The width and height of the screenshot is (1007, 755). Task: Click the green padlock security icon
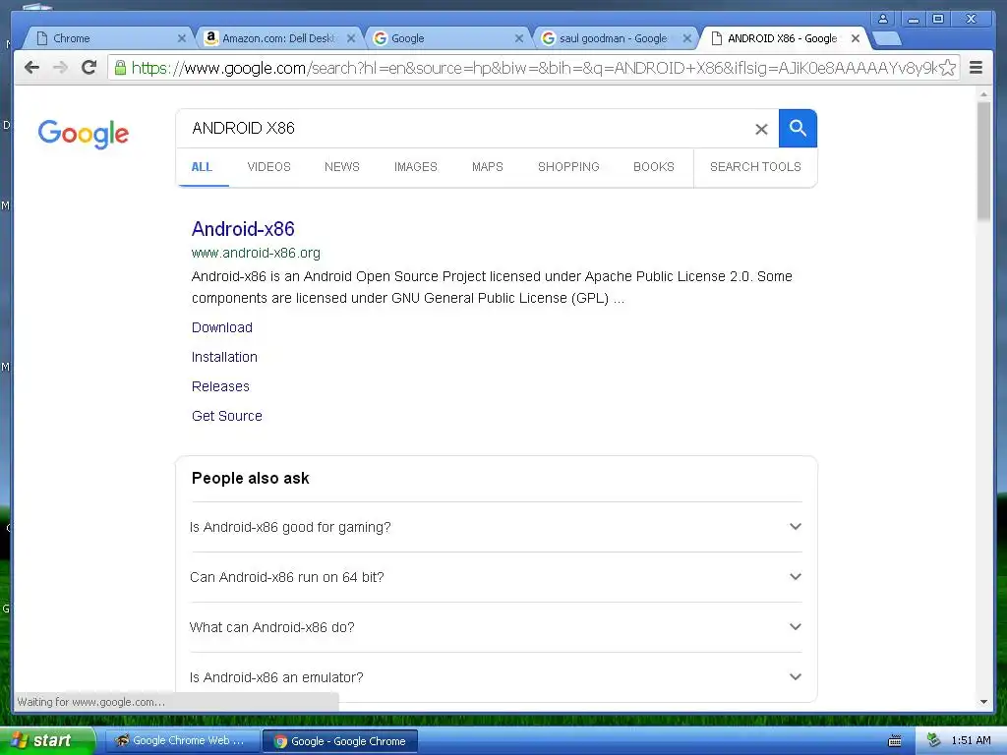(x=120, y=68)
